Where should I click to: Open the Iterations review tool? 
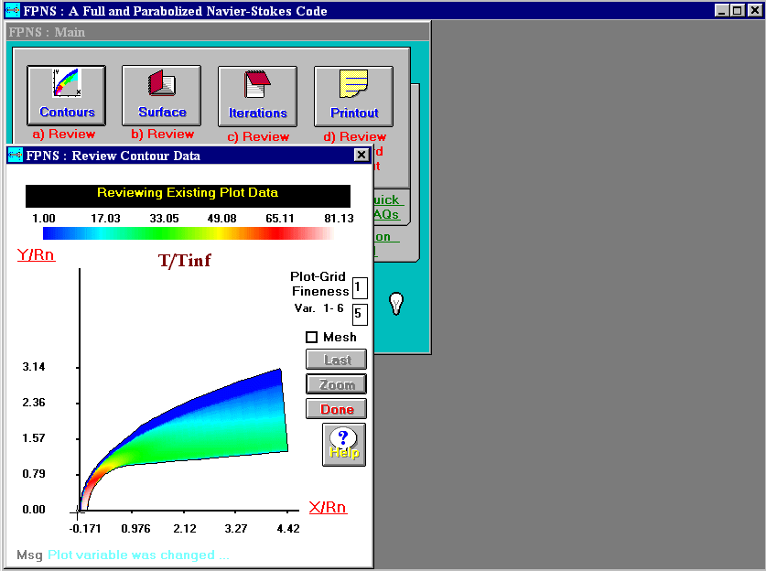pyautogui.click(x=257, y=96)
